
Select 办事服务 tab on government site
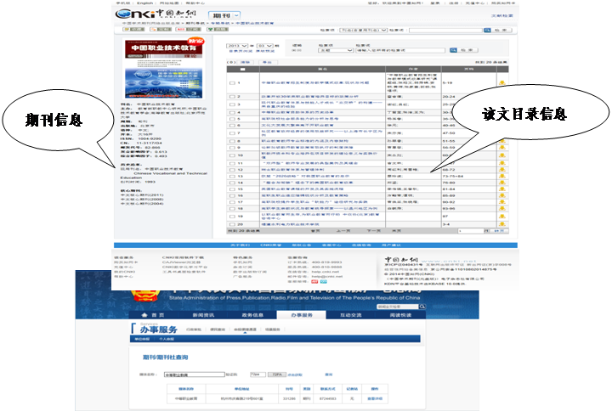point(302,315)
